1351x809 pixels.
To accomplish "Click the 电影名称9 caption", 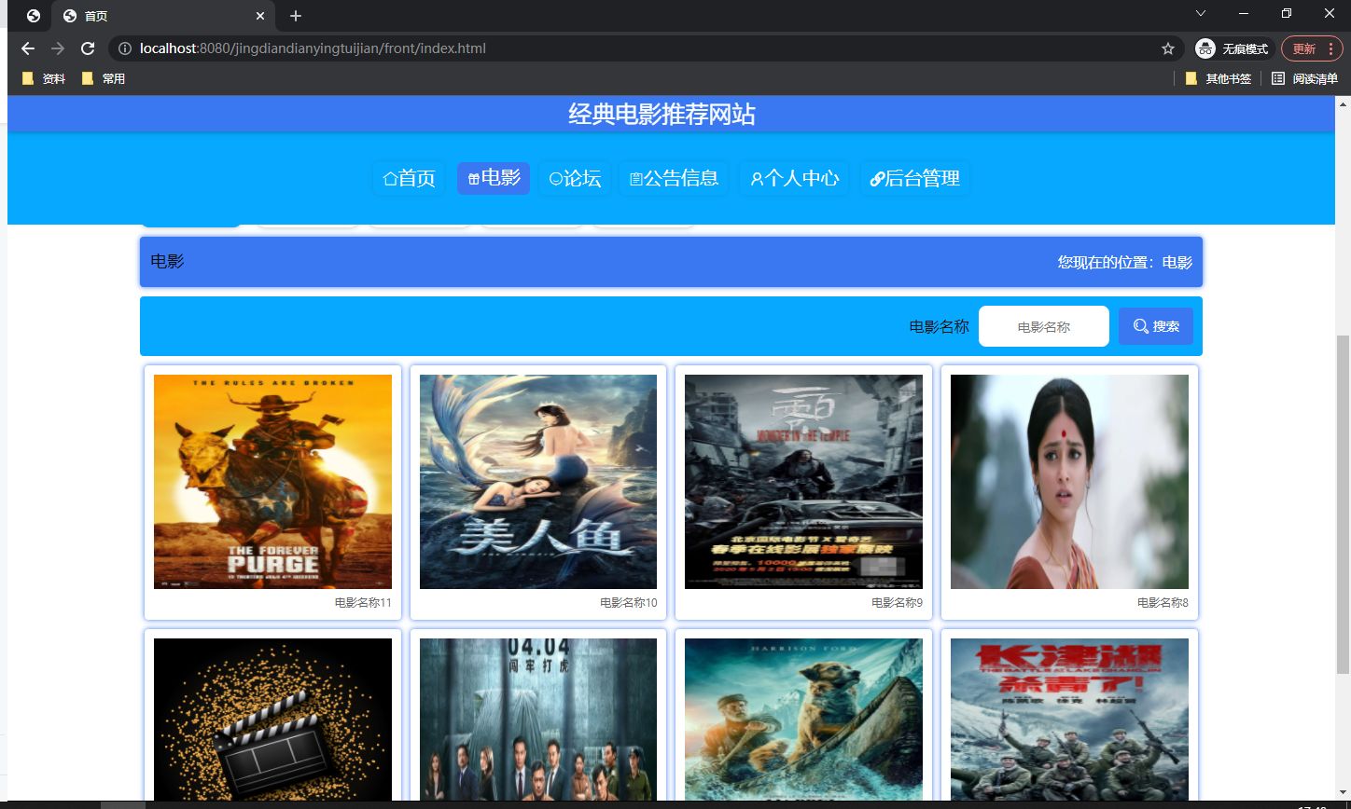I will pyautogui.click(x=897, y=603).
